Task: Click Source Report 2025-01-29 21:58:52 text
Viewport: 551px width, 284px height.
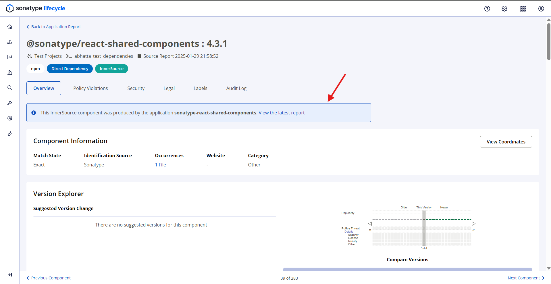Action: pyautogui.click(x=181, y=56)
